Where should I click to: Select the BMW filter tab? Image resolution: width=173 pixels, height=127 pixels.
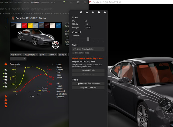pos(28,13)
